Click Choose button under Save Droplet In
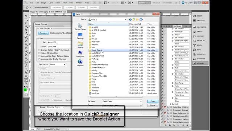 [x=43, y=33]
